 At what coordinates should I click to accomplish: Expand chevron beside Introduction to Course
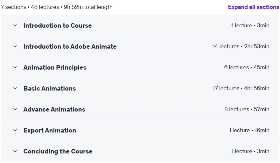pyautogui.click(x=15, y=25)
